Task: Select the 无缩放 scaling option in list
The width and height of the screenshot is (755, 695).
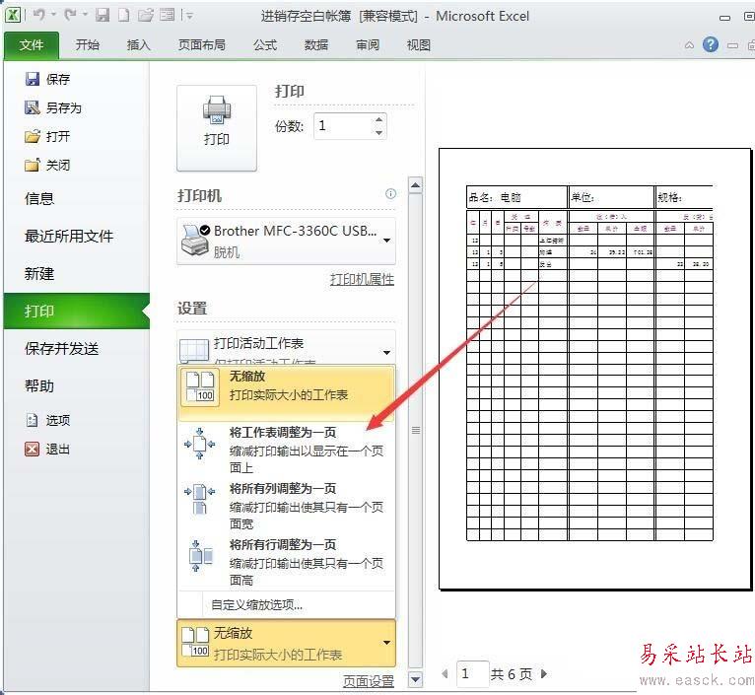Action: [x=287, y=393]
